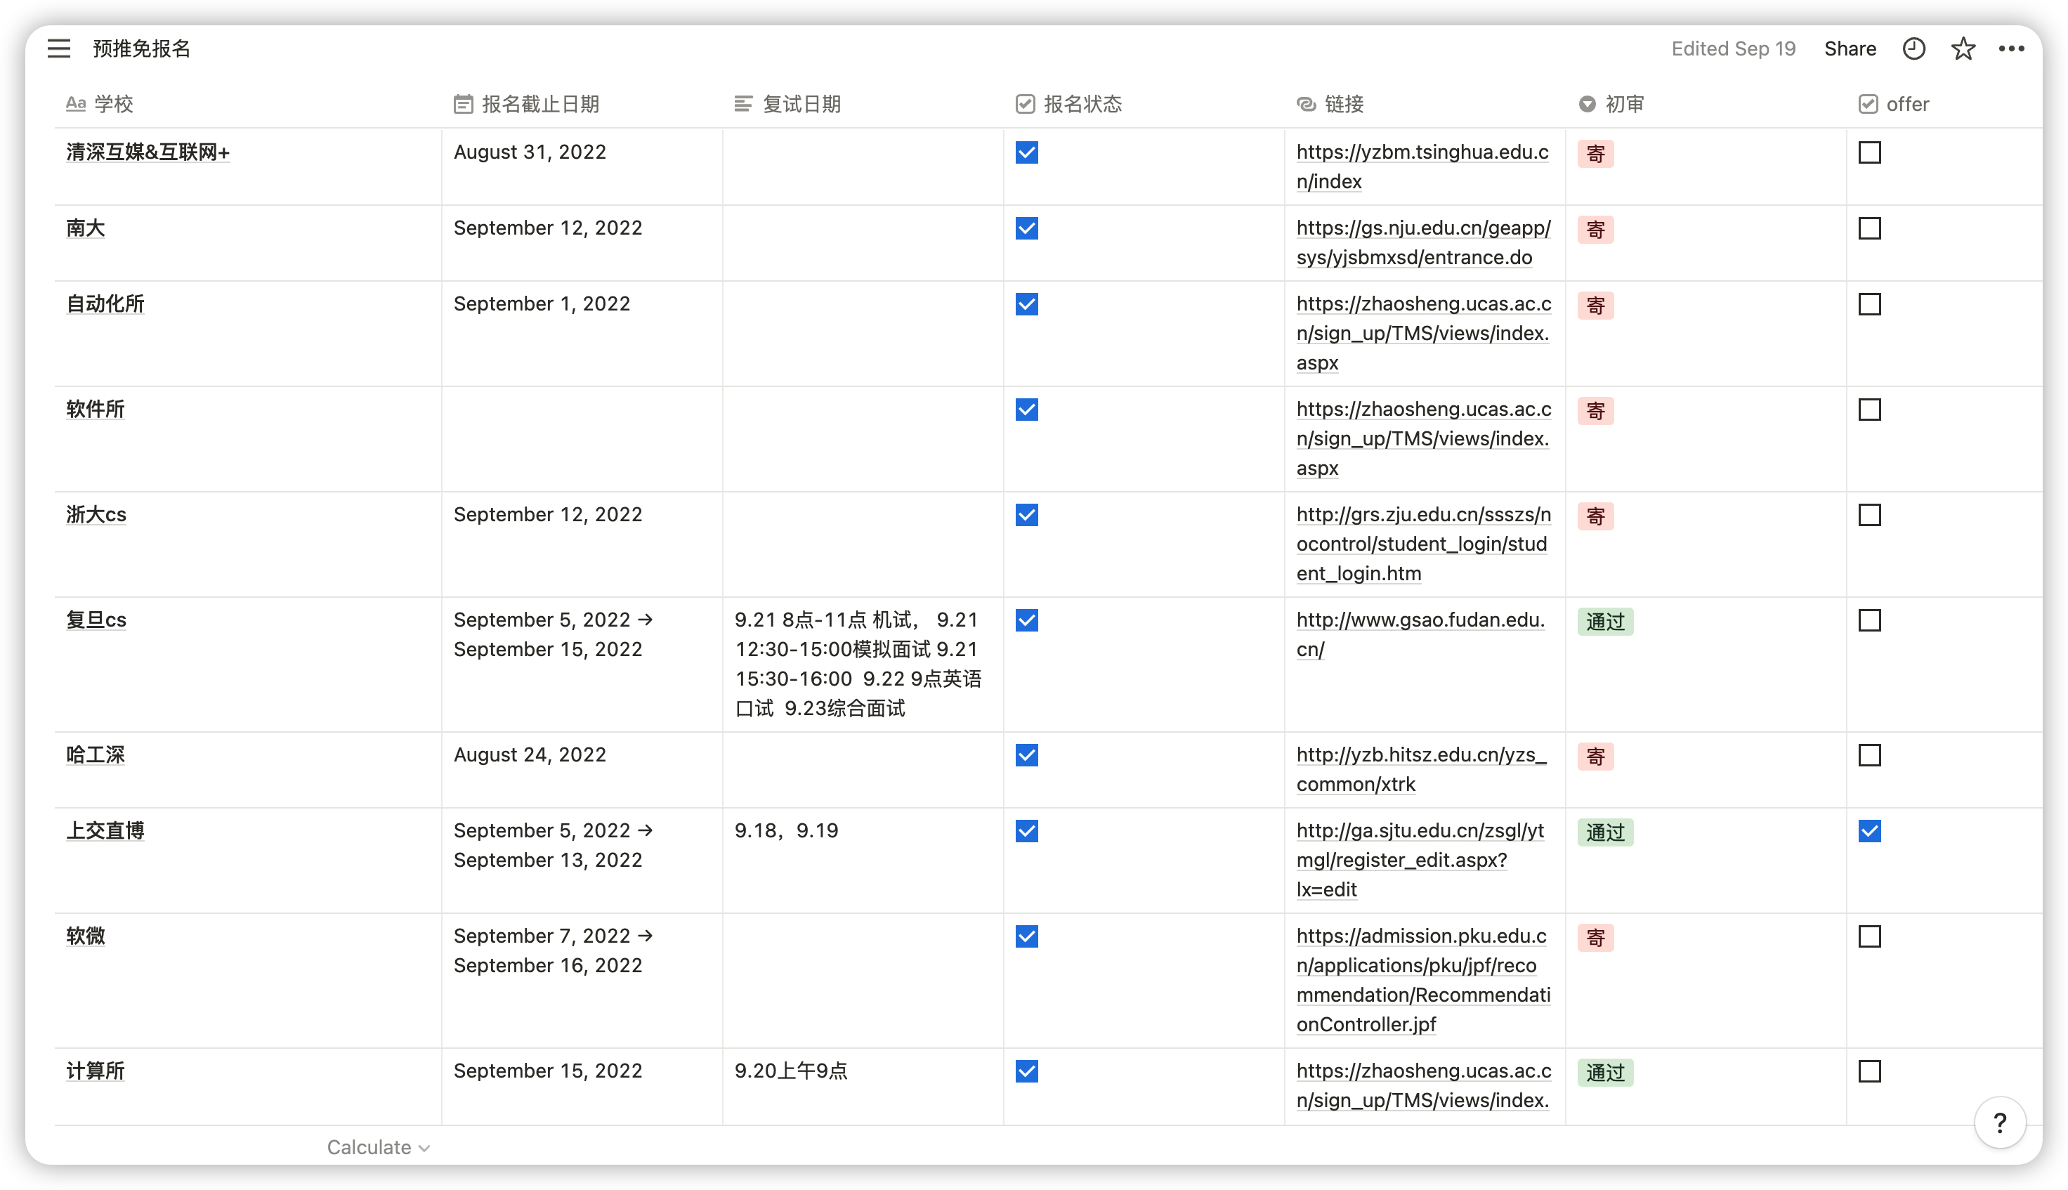
Task: Open the three-dot more options menu
Action: click(x=2011, y=49)
